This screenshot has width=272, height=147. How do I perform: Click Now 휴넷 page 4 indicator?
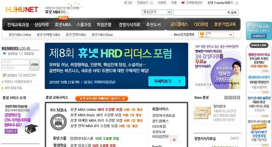(238, 97)
